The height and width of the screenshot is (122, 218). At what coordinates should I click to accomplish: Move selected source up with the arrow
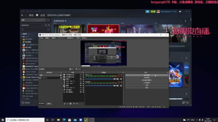coord(74,104)
